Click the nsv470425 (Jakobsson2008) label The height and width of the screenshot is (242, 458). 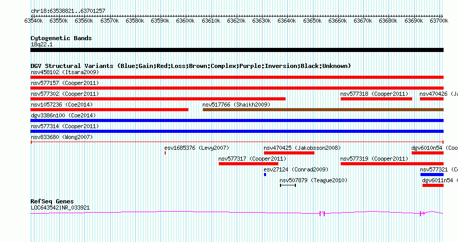(302, 148)
